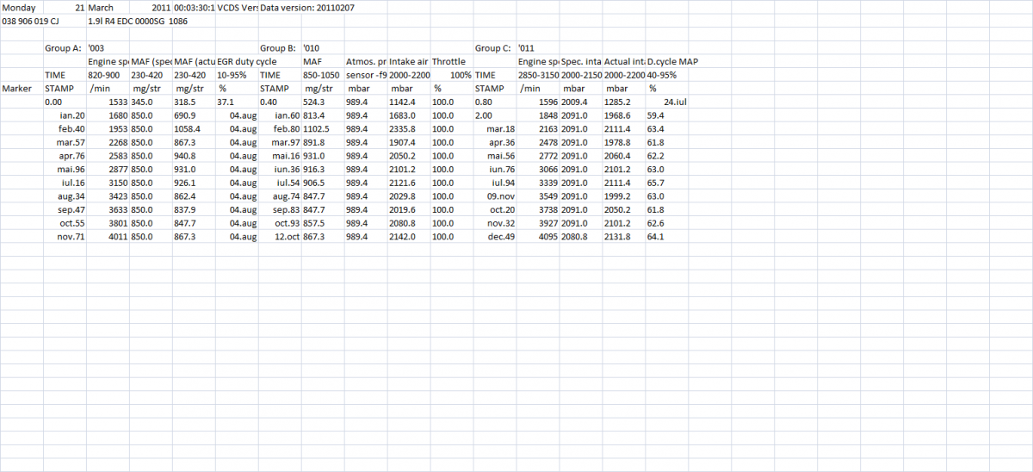Select the cell containing Monday
Image resolution: width=1033 pixels, height=472 pixels.
click(x=17, y=8)
